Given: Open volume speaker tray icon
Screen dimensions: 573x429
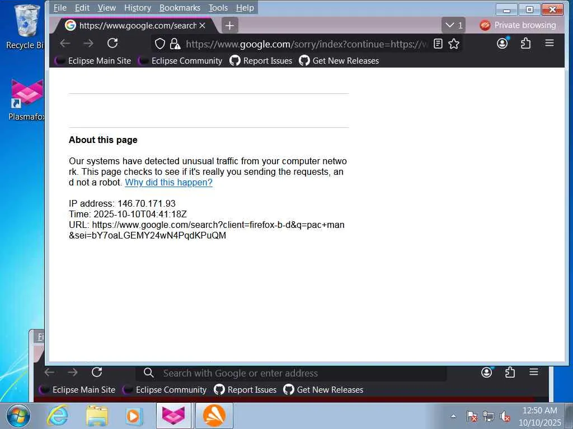Looking at the screenshot, I should point(505,416).
